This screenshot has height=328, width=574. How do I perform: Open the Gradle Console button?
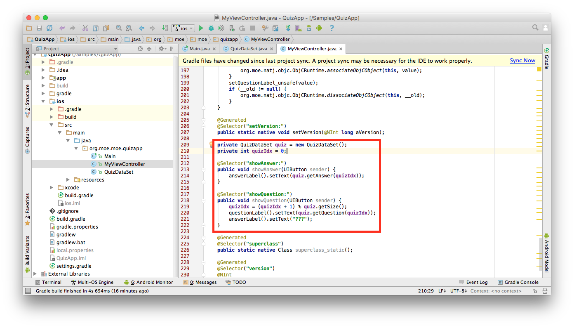pos(518,282)
